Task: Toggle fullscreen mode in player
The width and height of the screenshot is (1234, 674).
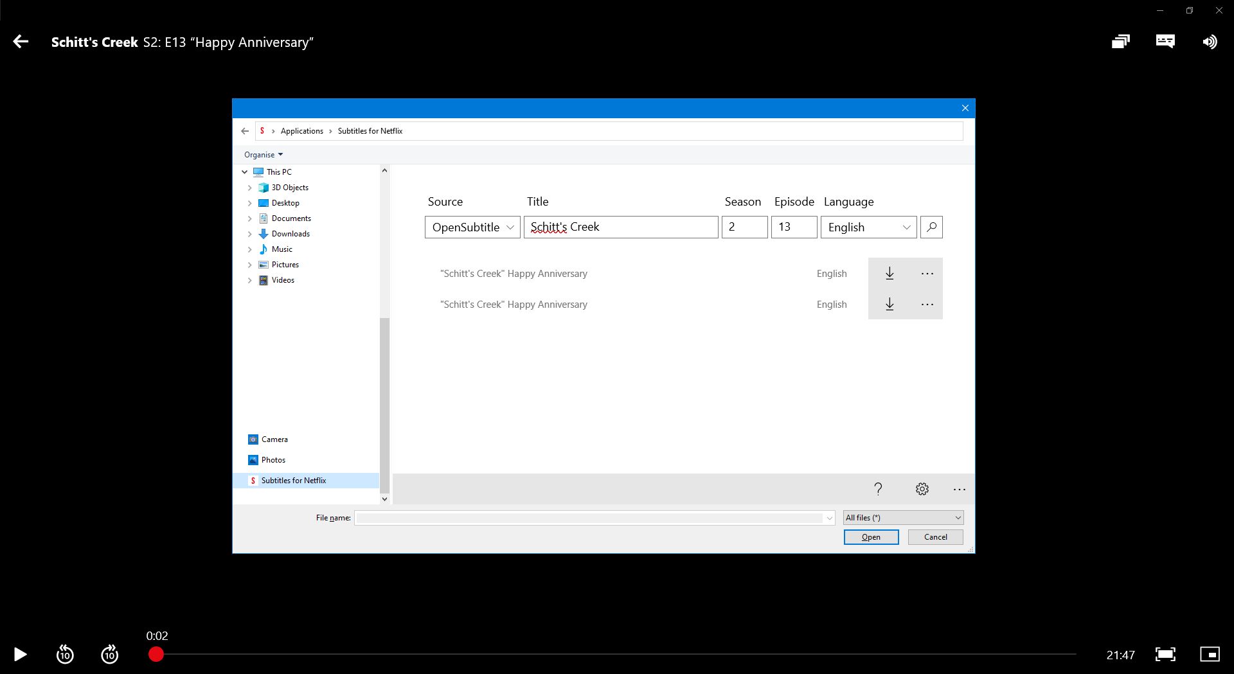Action: click(x=1165, y=654)
